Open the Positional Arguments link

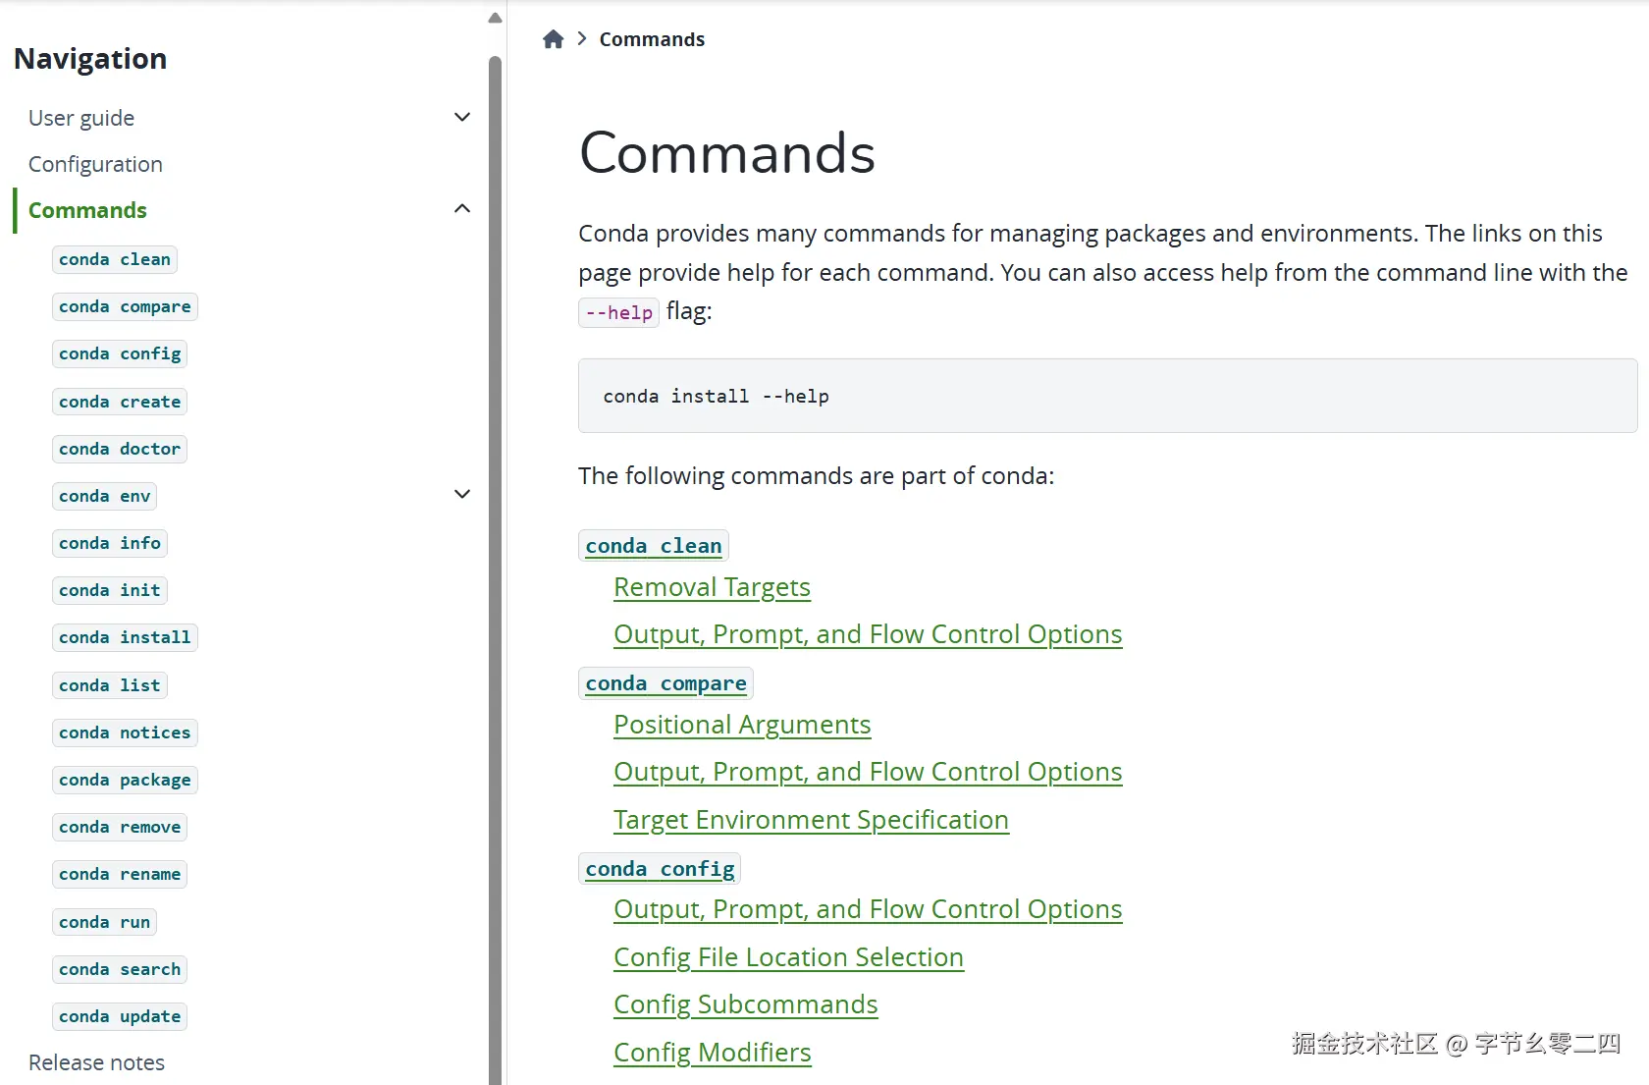click(x=742, y=725)
